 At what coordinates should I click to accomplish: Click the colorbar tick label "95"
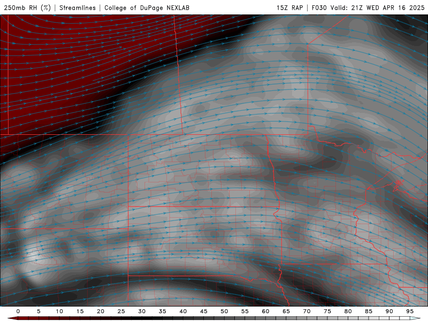tap(410, 311)
